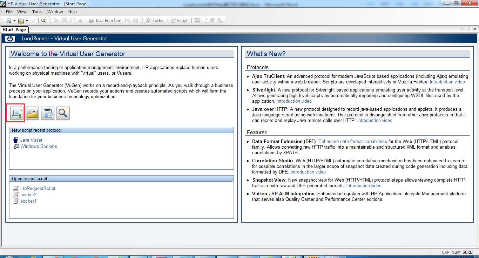The image size is (479, 258).
Task: Click the Welcome to the Virtual User Generator heading
Action: pyautogui.click(x=68, y=54)
